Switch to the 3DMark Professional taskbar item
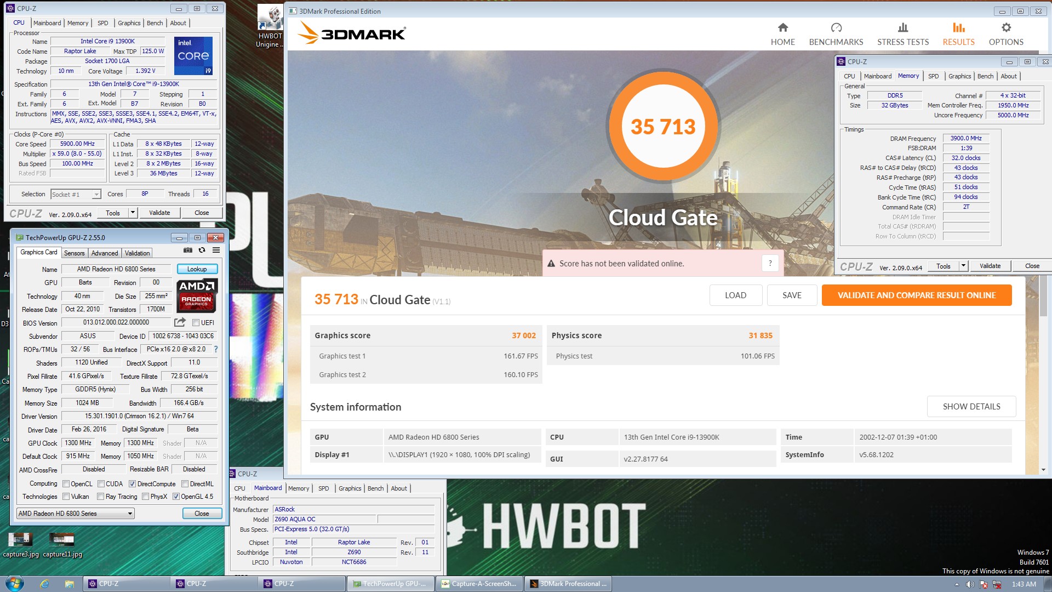Screen dimensions: 1052x592 click(x=568, y=584)
